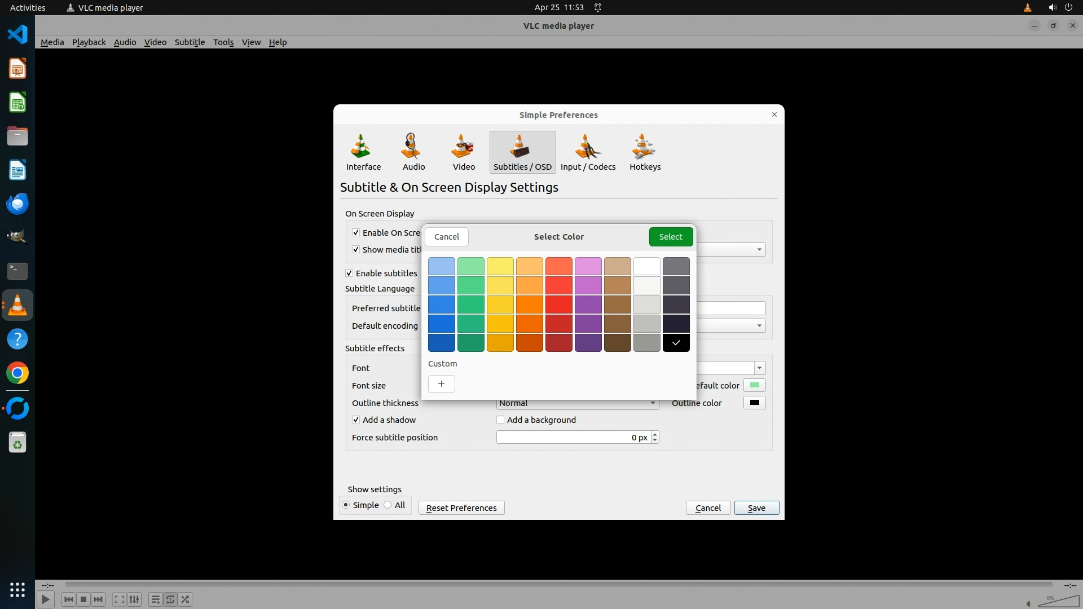
Task: Uncheck Add a shadow checkbox
Action: click(356, 420)
